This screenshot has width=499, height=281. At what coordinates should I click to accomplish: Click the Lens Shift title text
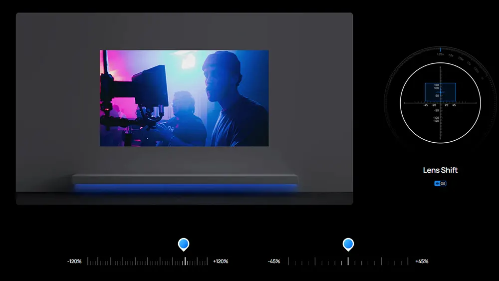tap(440, 170)
